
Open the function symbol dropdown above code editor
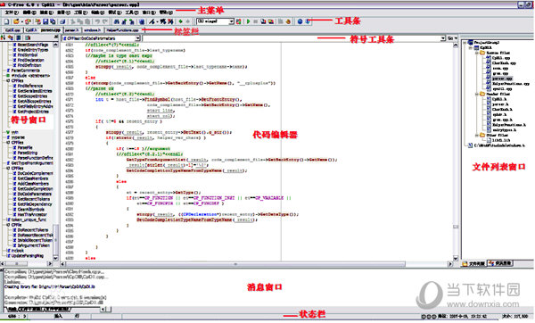coord(137,38)
